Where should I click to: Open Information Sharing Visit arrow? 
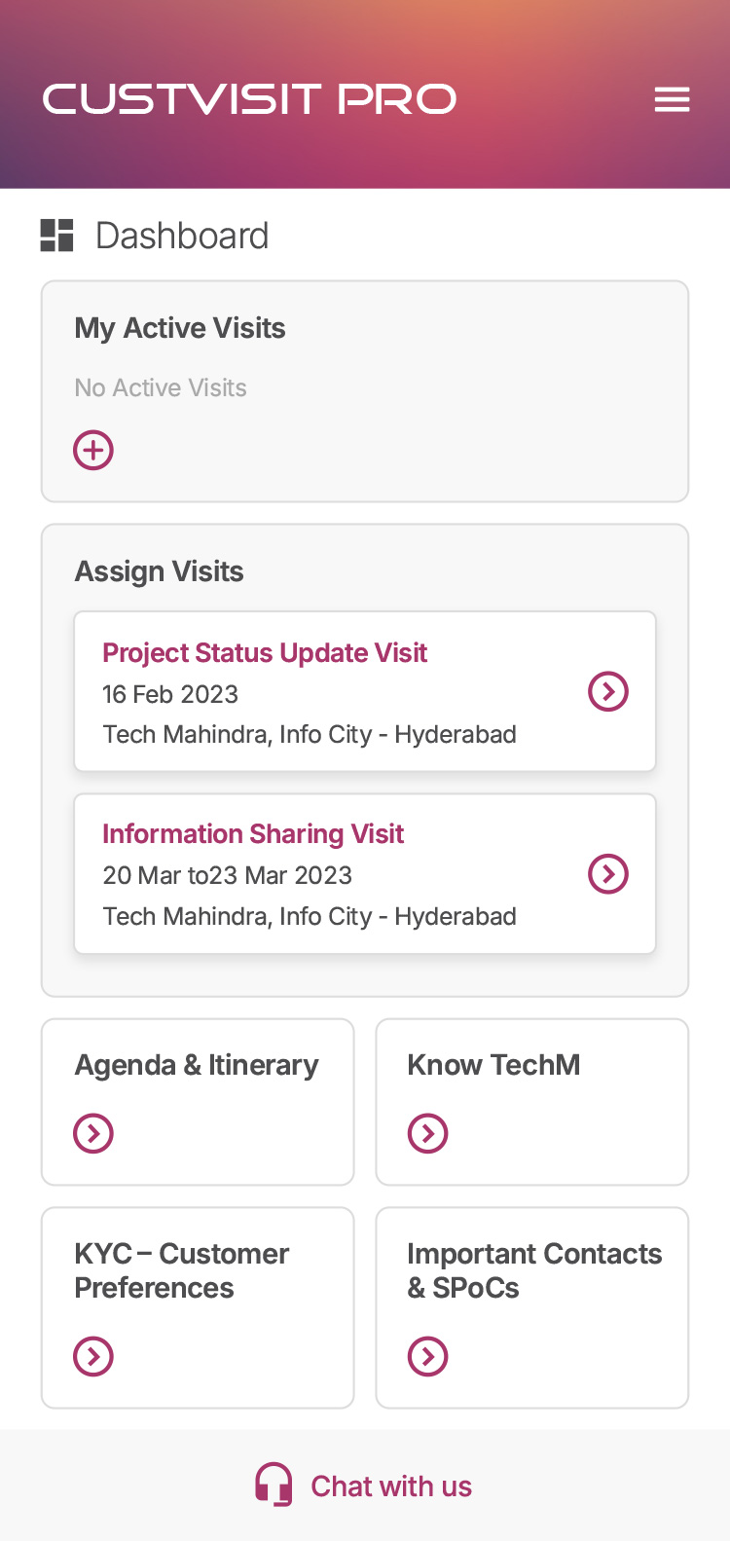tap(608, 874)
